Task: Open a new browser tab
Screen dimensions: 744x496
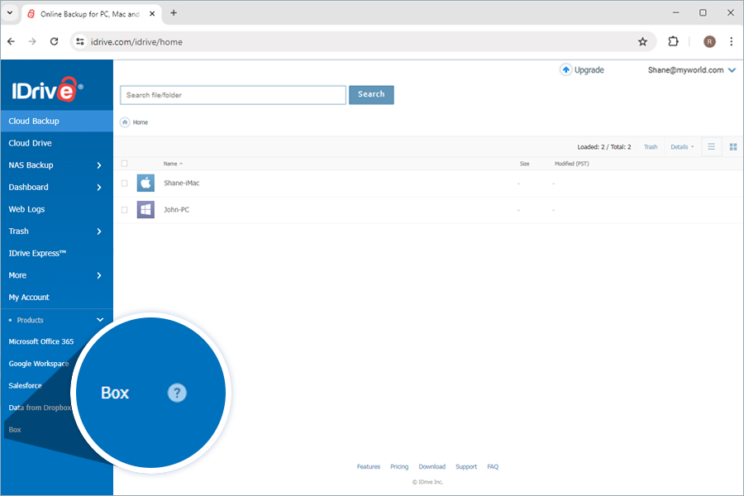Action: [x=174, y=13]
